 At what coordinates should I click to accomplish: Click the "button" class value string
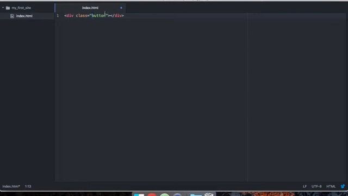pos(98,16)
